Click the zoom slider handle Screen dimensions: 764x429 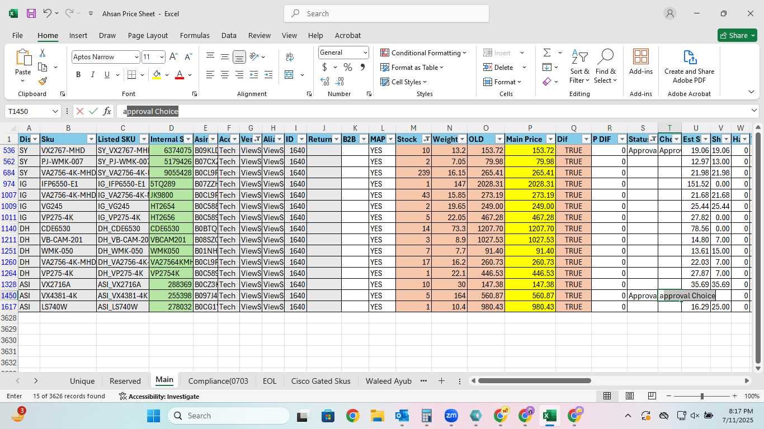(702, 396)
